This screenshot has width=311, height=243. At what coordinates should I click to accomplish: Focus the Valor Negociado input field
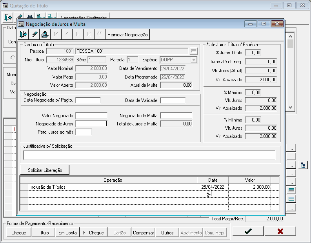click(91, 116)
